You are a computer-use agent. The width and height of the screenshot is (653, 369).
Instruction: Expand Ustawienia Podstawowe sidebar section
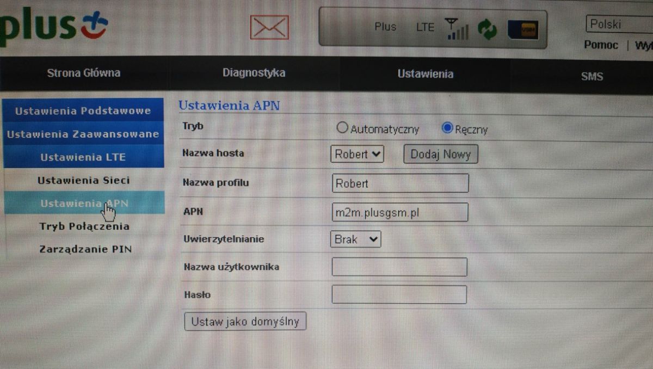click(83, 110)
